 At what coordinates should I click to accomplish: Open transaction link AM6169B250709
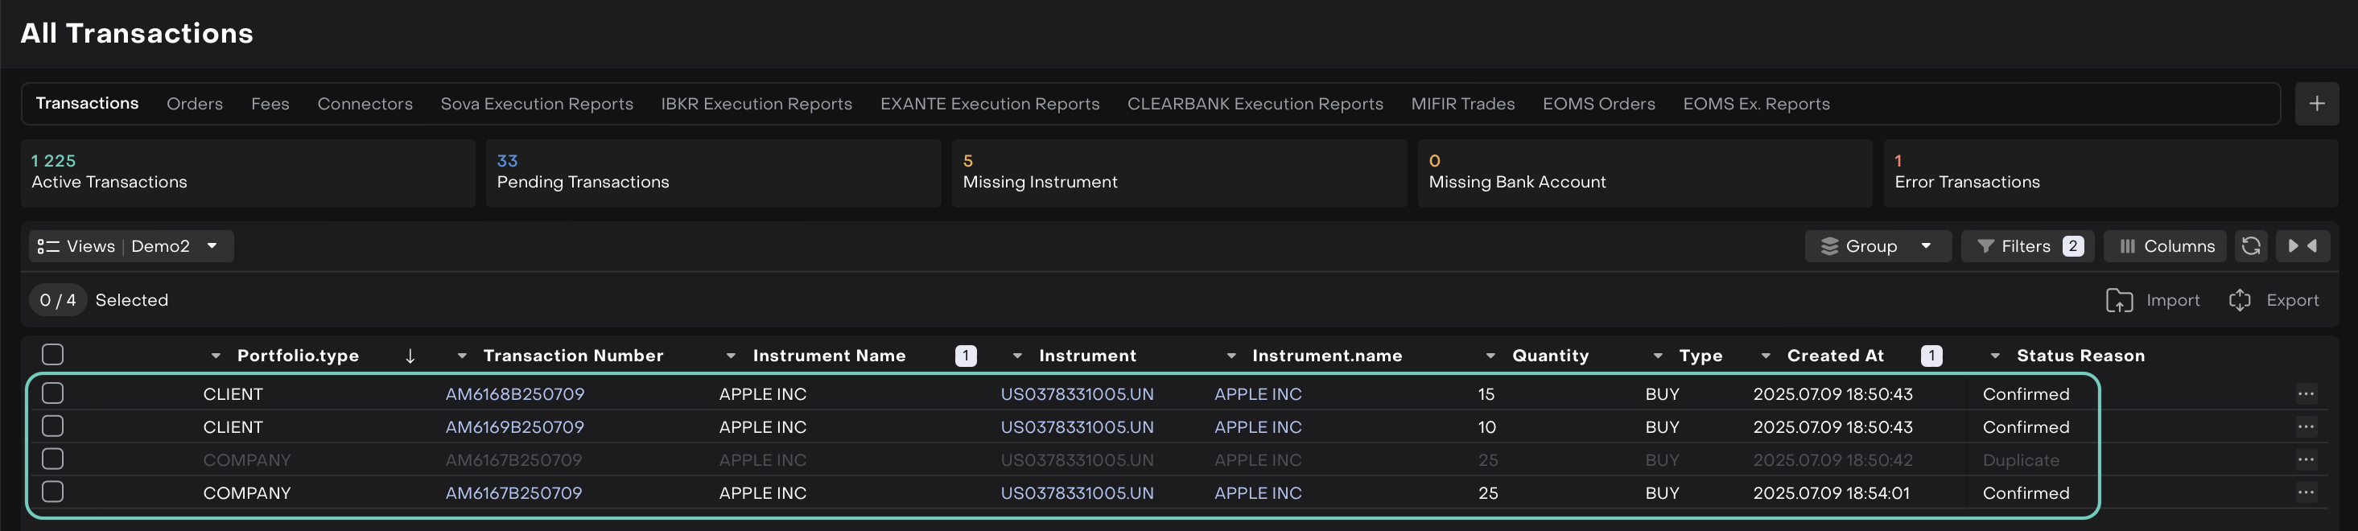click(x=514, y=426)
